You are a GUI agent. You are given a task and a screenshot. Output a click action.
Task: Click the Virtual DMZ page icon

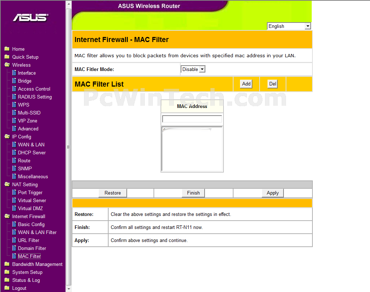(x=14, y=208)
